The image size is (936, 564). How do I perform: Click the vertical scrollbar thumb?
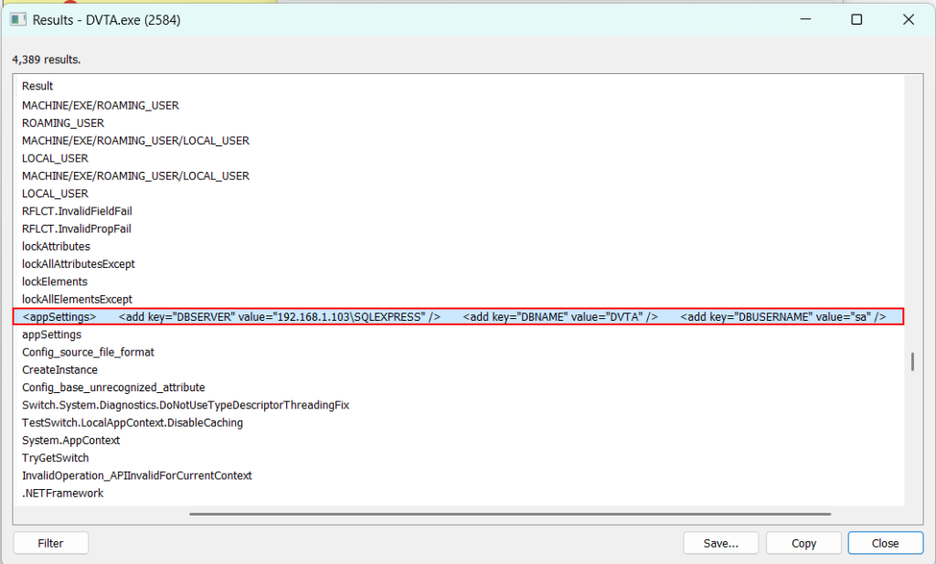[x=911, y=362]
